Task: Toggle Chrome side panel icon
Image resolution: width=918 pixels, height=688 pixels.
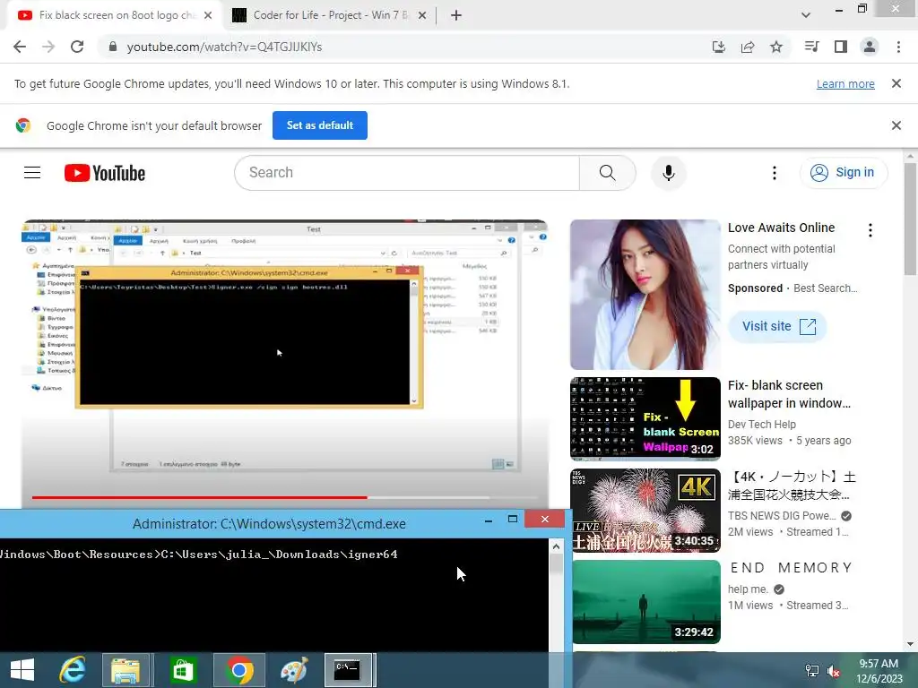Action: coord(841,47)
